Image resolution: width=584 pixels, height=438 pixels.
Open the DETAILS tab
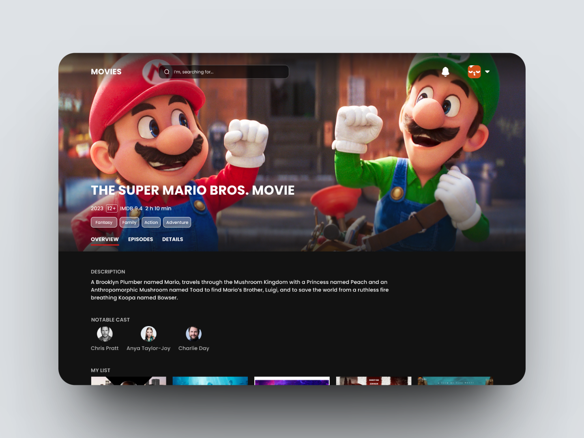[x=172, y=239]
